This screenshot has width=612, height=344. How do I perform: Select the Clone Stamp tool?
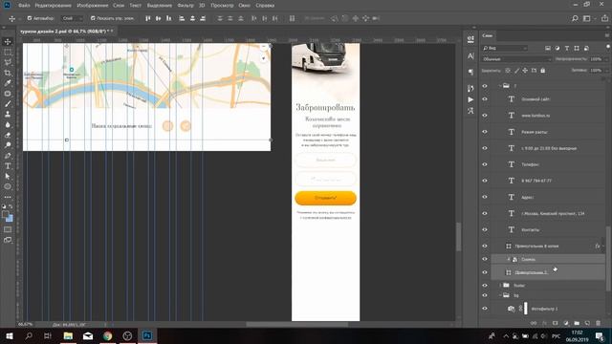click(x=8, y=115)
